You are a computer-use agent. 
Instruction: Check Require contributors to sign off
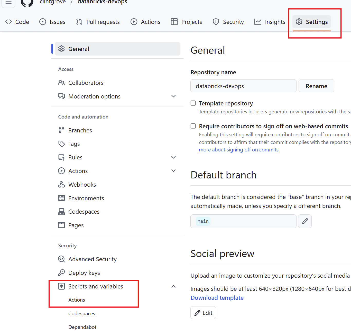[193, 126]
